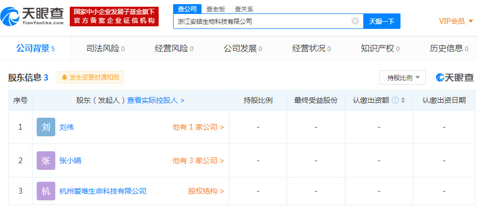Open the 知识产权 tab
Image resolution: width=478 pixels, height=206 pixels.
coord(380,49)
